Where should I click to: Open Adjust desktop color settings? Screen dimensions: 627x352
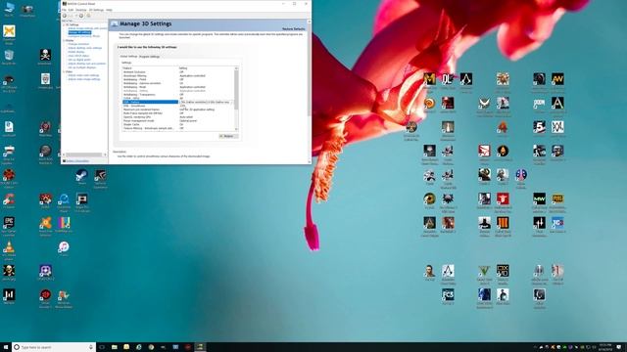click(x=85, y=48)
